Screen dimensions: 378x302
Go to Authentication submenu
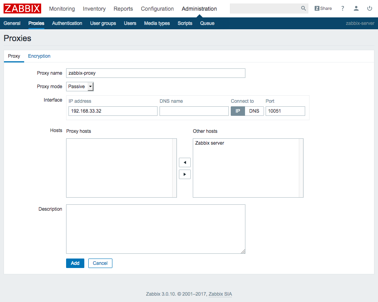click(x=67, y=23)
